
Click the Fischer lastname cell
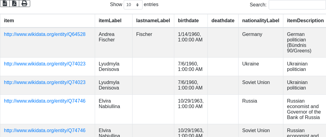click(144, 34)
